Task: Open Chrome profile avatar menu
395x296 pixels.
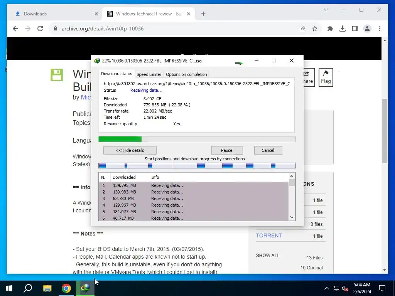Action: (367, 29)
